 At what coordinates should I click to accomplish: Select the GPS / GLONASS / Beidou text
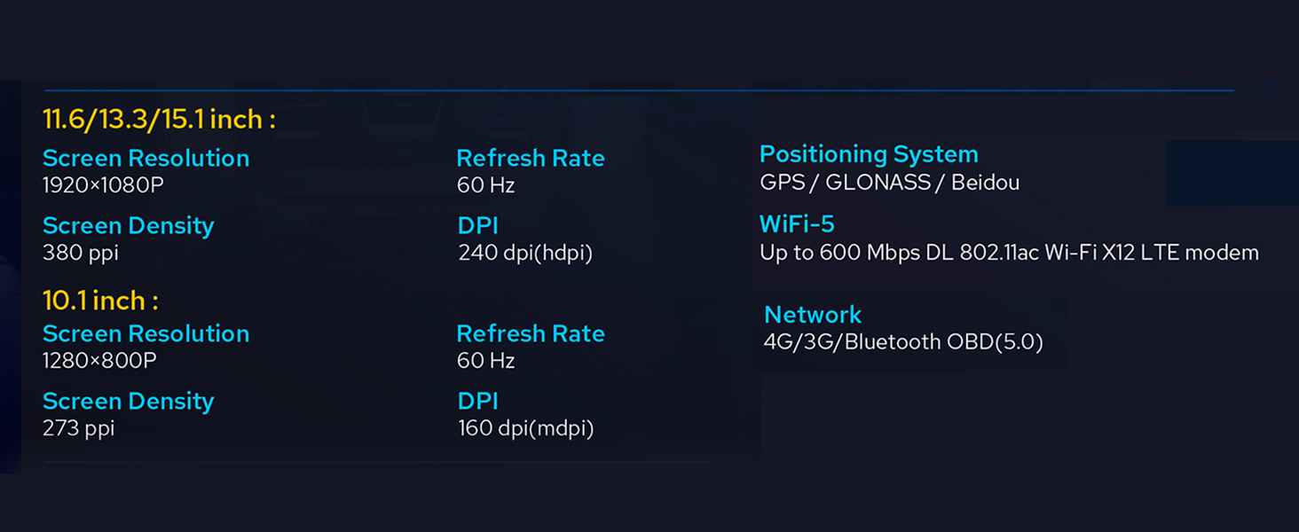tap(890, 183)
